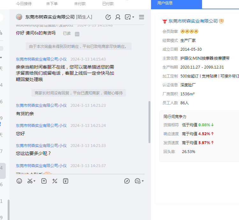
Task: Select the 未下单 filter tab
Action: [52, 4]
